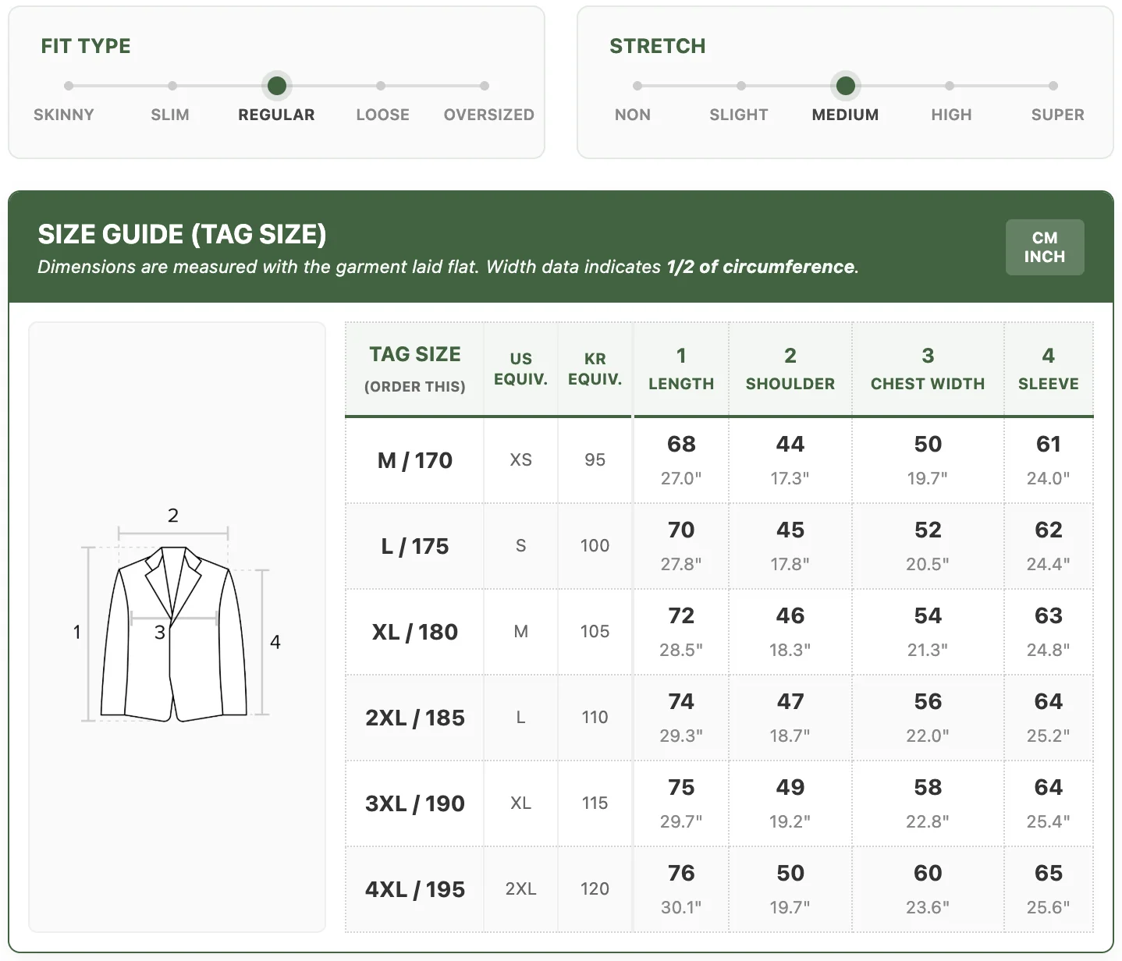Select the SLEEVE column header
The image size is (1122, 961).
(1049, 369)
